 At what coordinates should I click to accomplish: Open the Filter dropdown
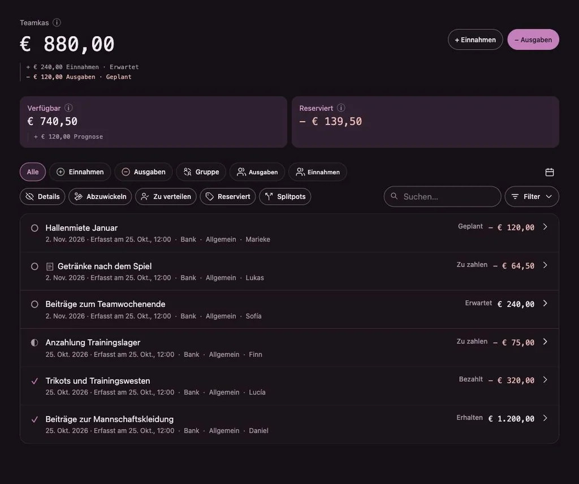click(x=532, y=196)
